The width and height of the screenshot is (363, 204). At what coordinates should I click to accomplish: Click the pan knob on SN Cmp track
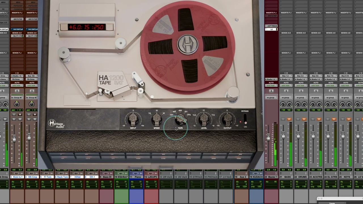click(x=31, y=104)
